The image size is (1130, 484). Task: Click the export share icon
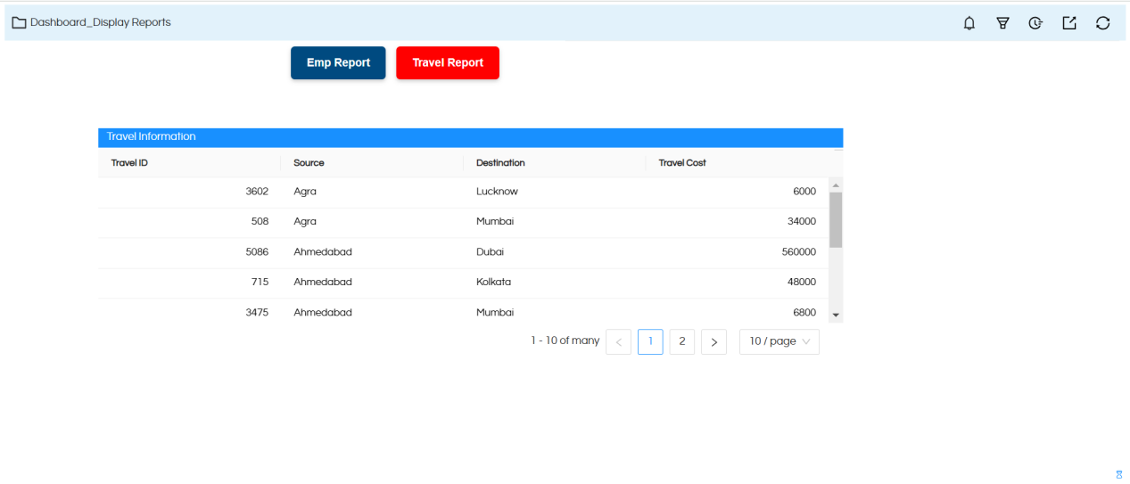[1069, 23]
